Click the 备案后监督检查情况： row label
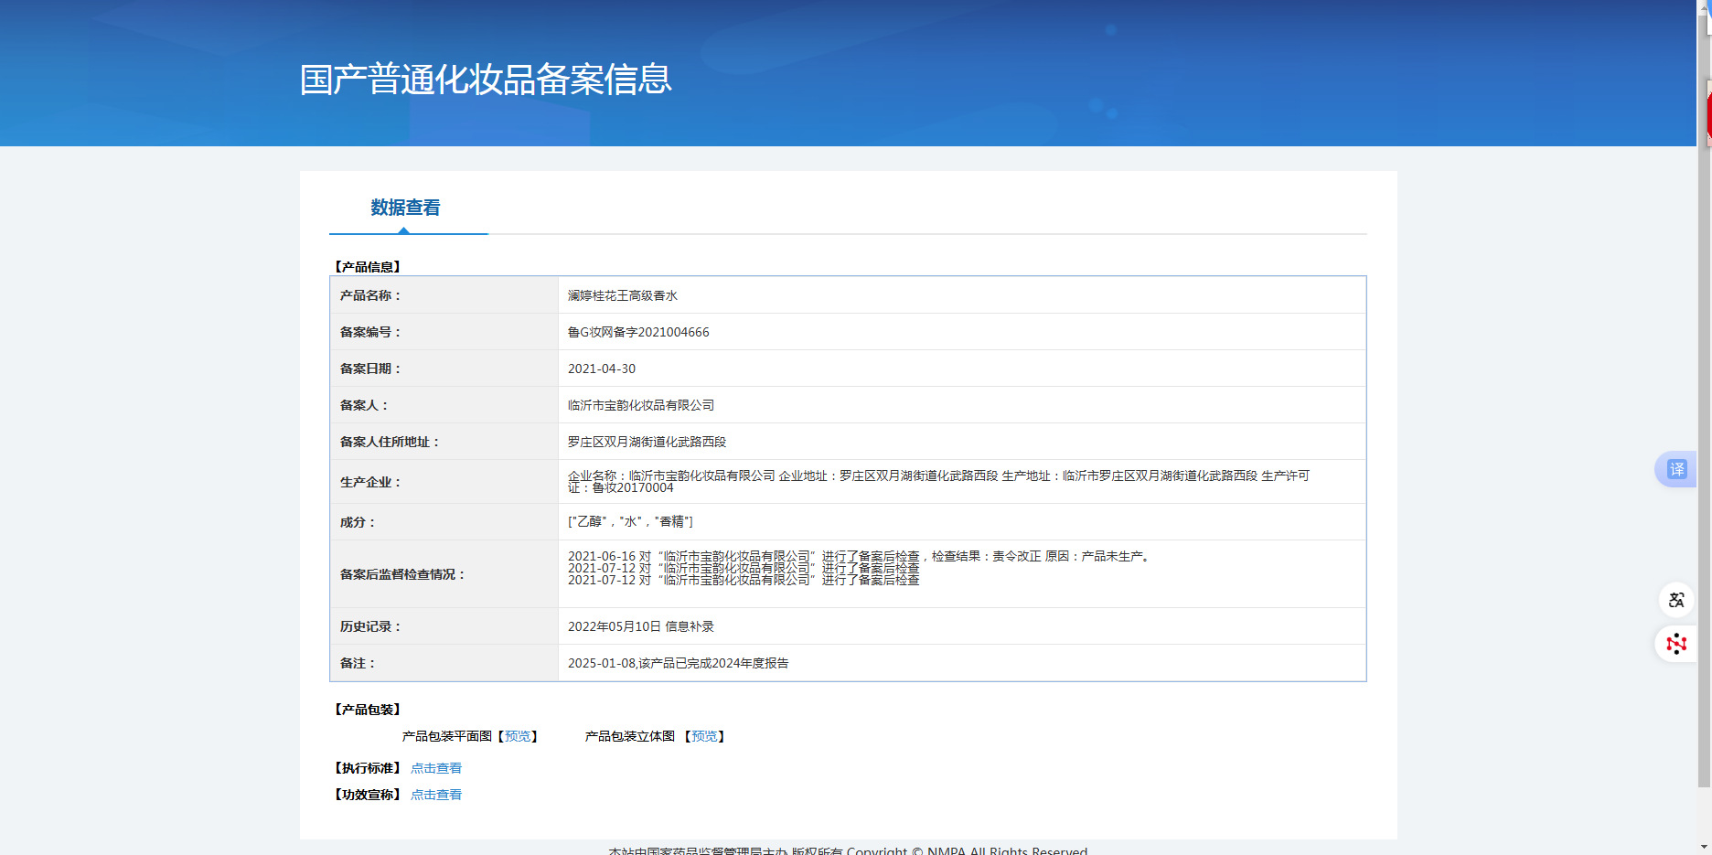The height and width of the screenshot is (855, 1712). 402,574
